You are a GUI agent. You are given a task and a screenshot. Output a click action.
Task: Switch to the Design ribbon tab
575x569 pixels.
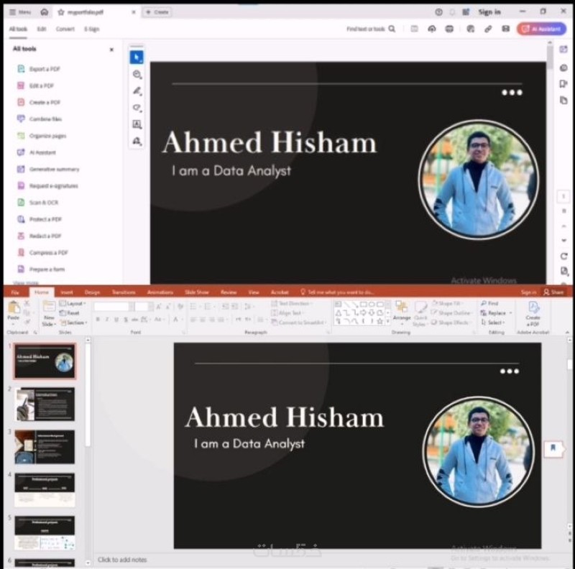click(92, 292)
